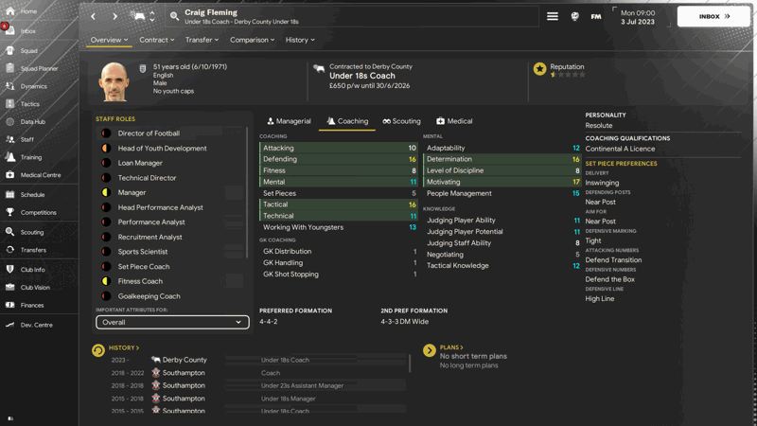Screen dimensions: 757x426
Task: Switch to the Coaching tab
Action: pyautogui.click(x=347, y=121)
